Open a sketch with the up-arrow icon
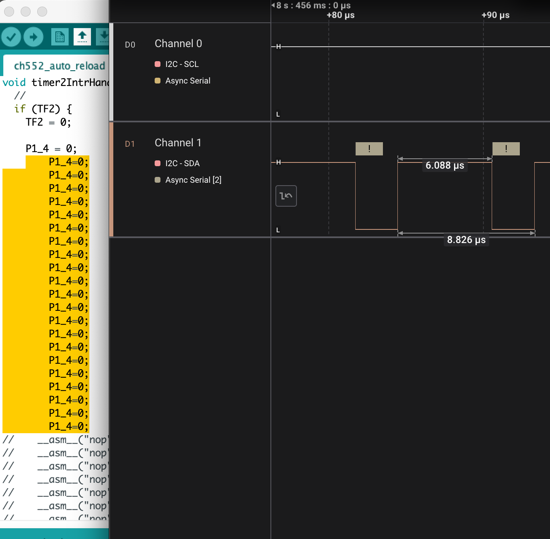Viewport: 550px width, 539px height. 82,37
